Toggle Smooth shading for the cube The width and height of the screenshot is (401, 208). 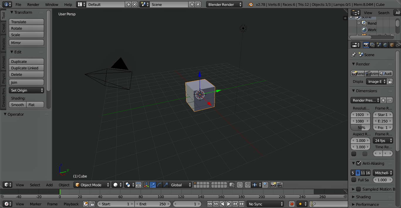tap(17, 105)
